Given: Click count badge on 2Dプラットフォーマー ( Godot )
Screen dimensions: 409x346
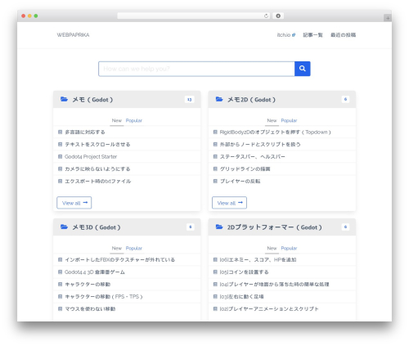Looking at the screenshot, I should click(x=345, y=227).
